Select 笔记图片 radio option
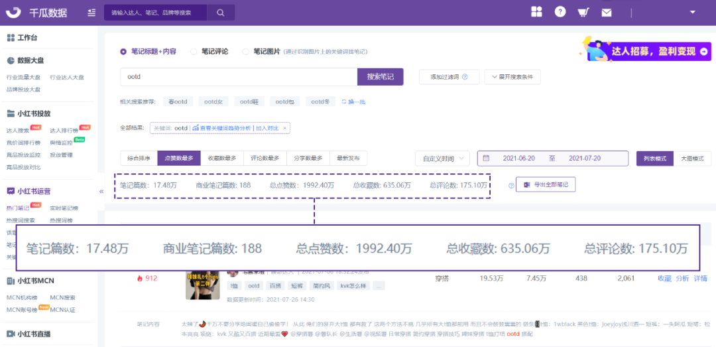The height and width of the screenshot is (347, 716). point(246,51)
